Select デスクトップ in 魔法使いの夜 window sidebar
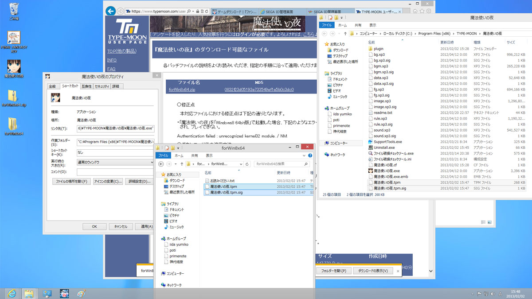Image resolution: width=532 pixels, height=299 pixels. coord(340,56)
